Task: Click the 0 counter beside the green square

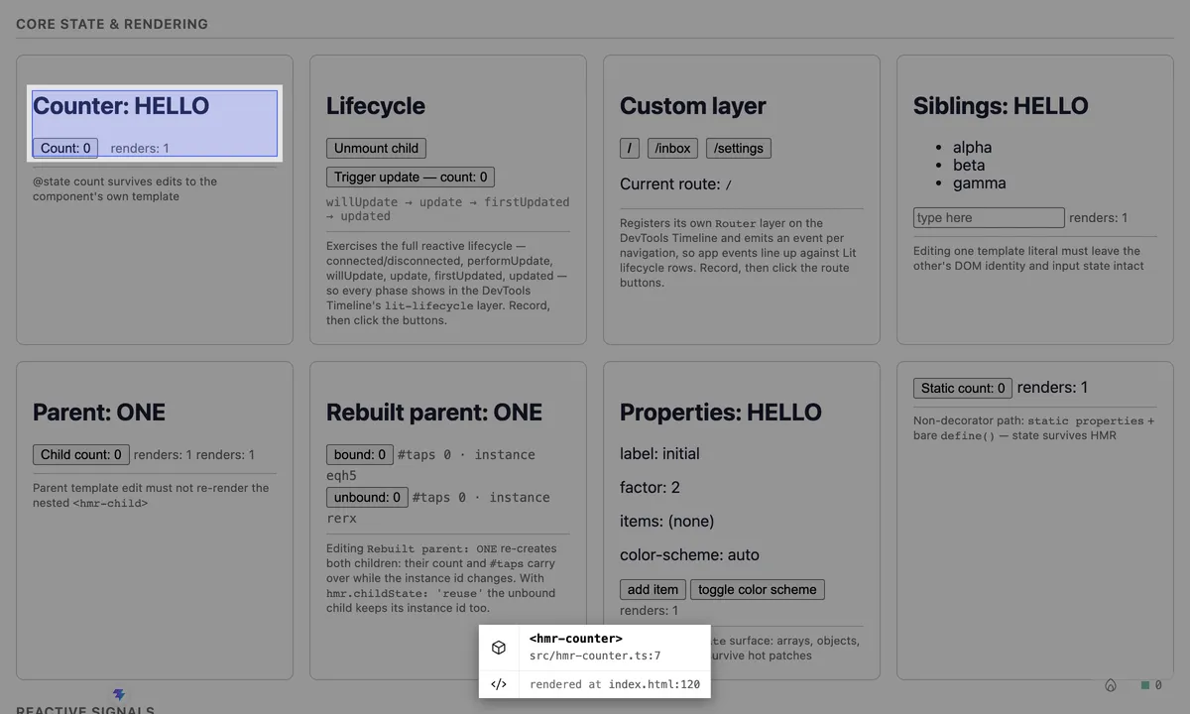Action: (x=1158, y=685)
